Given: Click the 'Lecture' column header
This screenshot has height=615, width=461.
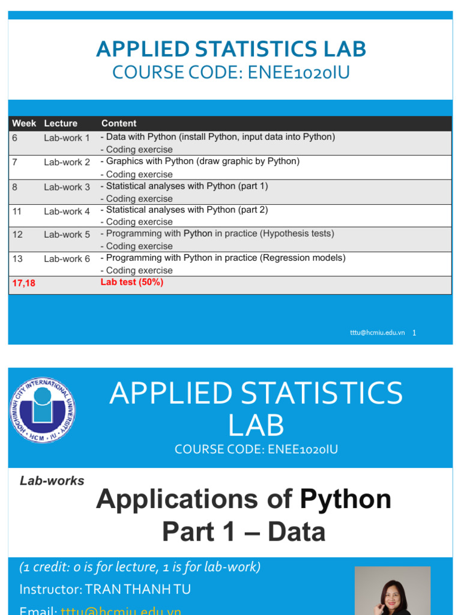Looking at the screenshot, I should click(61, 123).
